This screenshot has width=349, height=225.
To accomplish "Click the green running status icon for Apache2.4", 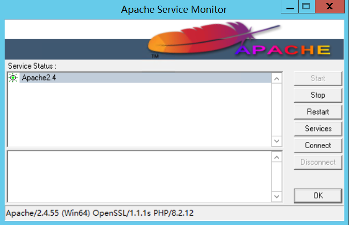I will (x=13, y=78).
